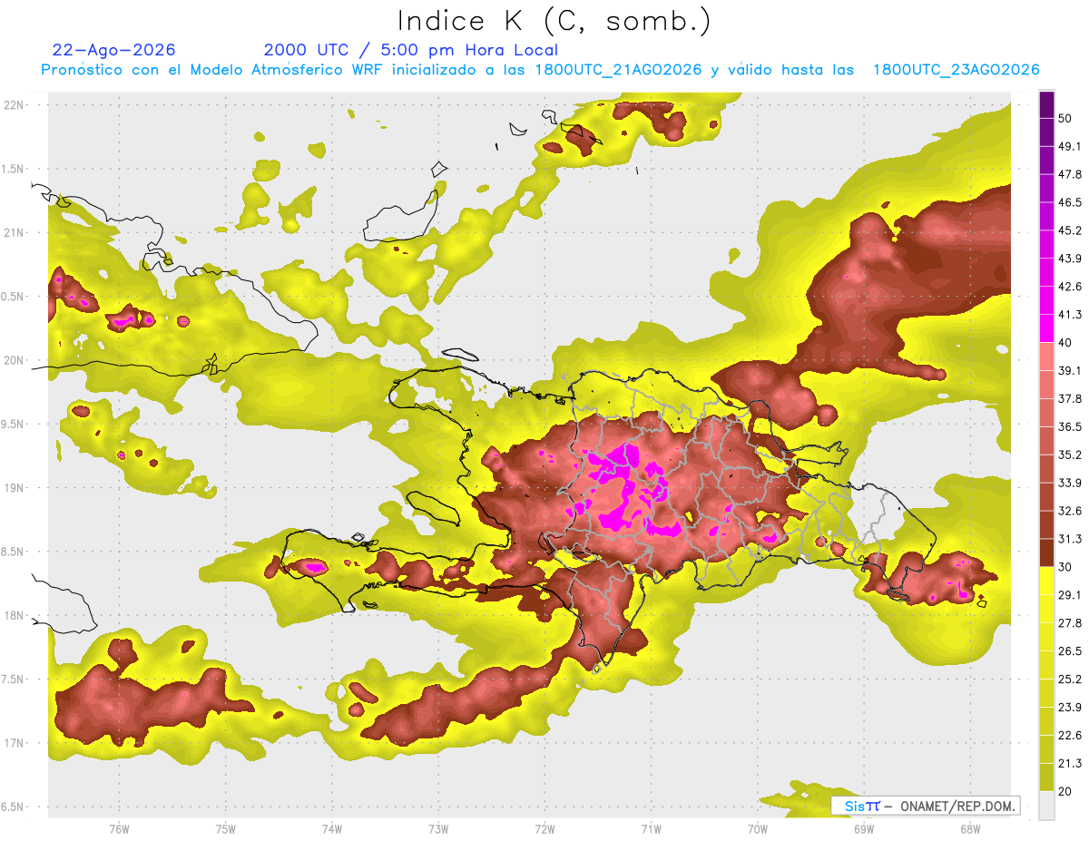Click the '19N' latitude label
The width and height of the screenshot is (1089, 841).
click(15, 488)
